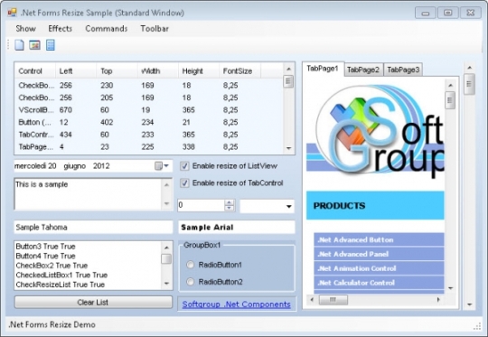Open the Toolbar menu

coord(155,29)
